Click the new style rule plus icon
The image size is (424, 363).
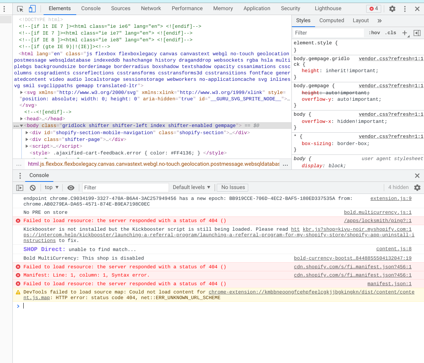(x=405, y=33)
